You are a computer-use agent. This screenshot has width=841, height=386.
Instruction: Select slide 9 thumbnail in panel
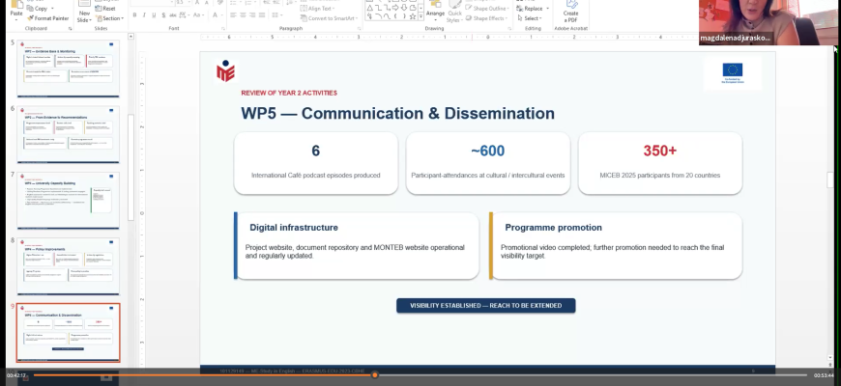point(68,333)
